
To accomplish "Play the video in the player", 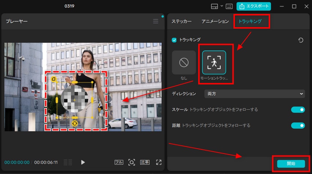I will pyautogui.click(x=83, y=162).
